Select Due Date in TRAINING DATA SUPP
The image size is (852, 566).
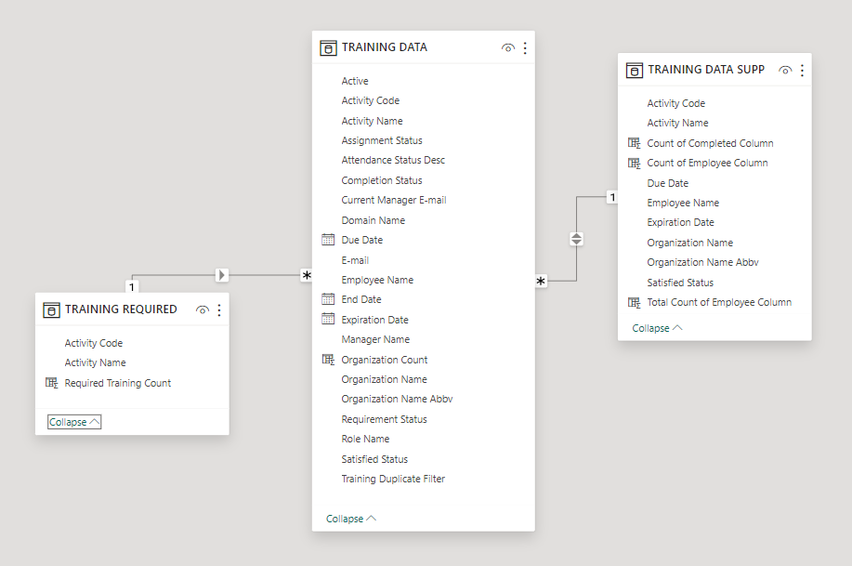pos(668,183)
